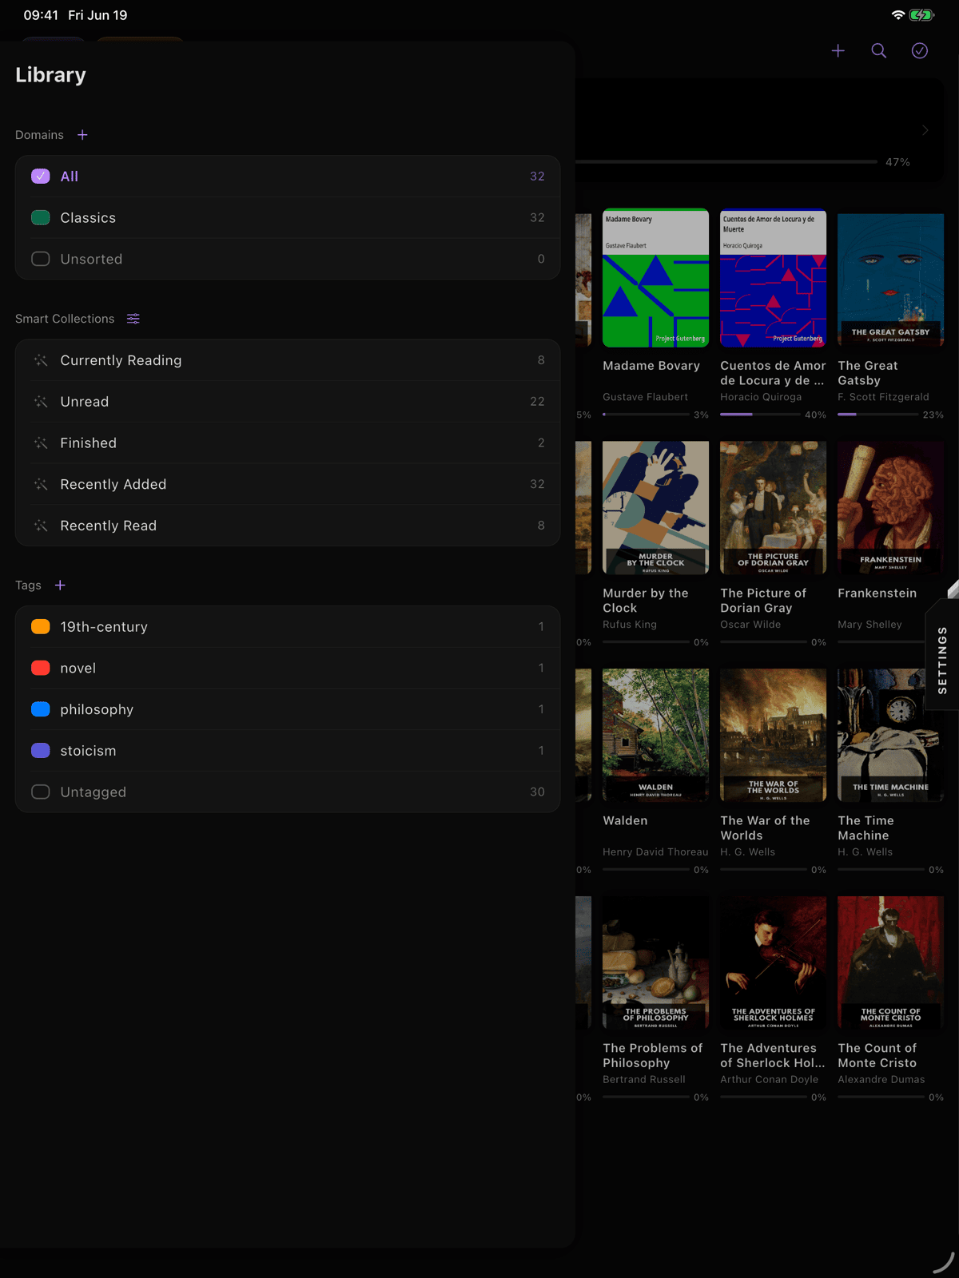The image size is (959, 1278).
Task: Tap the red novel tag swatch
Action: tap(41, 668)
